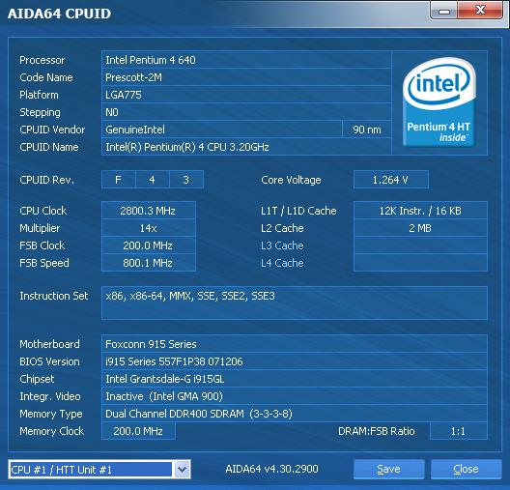Click the AIDA64 v4.30.2900 version label
510x490 pixels.
tap(272, 469)
